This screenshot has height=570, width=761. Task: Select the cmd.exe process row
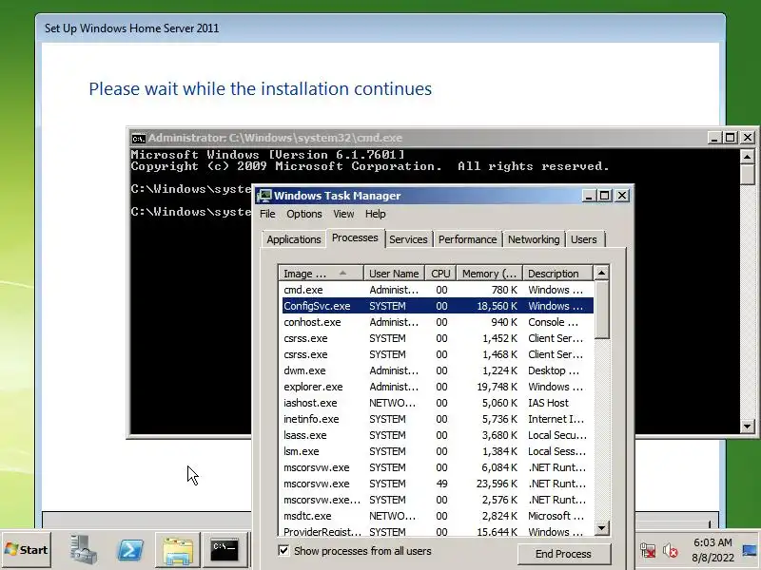point(438,290)
